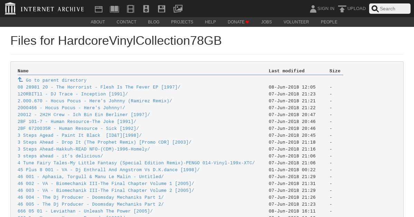Viewport: 414px width, 217px height.
Task: Open 2000466 Hocus Pocus Here's Johnny! folder
Action: [71, 108]
